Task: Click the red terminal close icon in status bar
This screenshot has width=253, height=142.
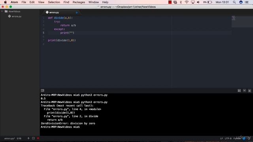Action: click(x=38, y=138)
